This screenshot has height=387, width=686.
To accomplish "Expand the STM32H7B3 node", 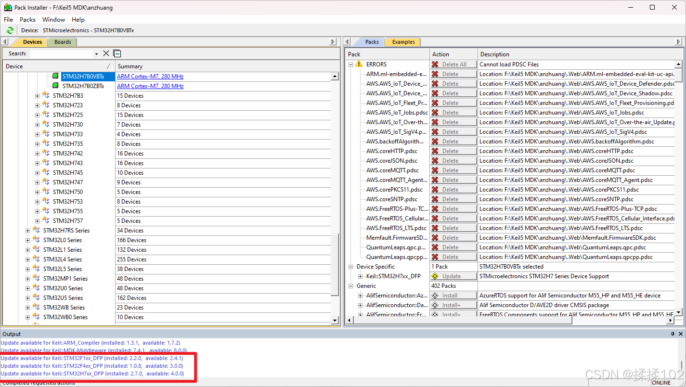I will (x=37, y=95).
